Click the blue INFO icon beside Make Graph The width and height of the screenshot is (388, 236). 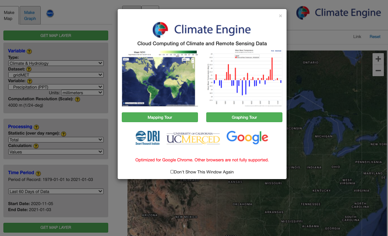coord(50,13)
